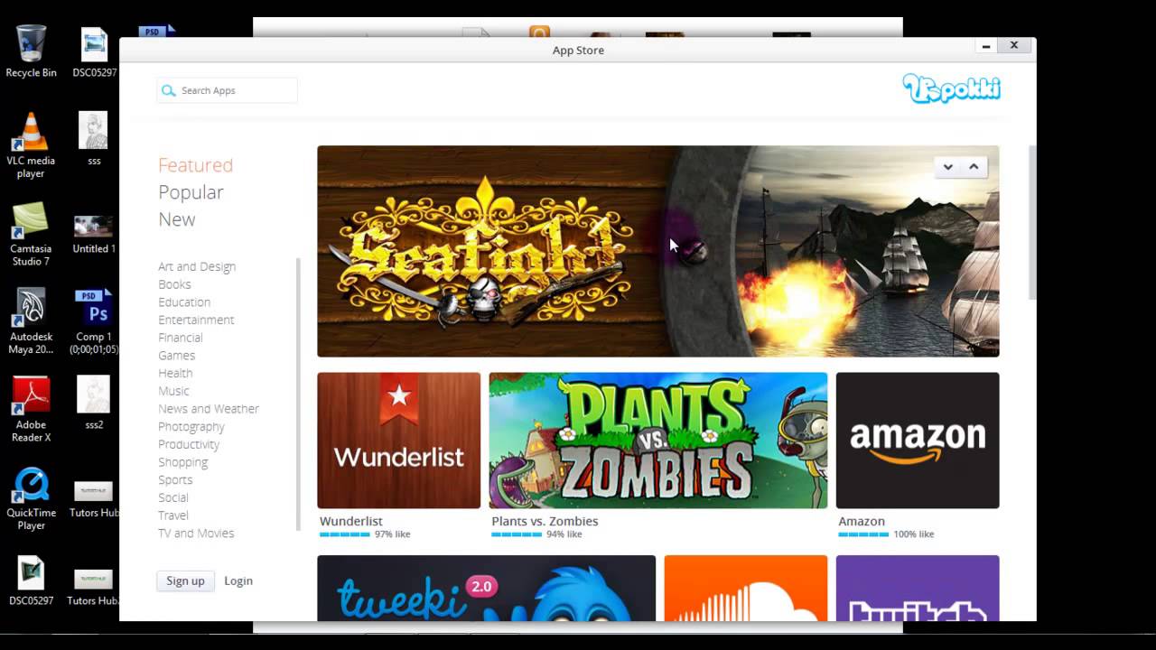
Task: Open the Music category
Action: pyautogui.click(x=173, y=391)
